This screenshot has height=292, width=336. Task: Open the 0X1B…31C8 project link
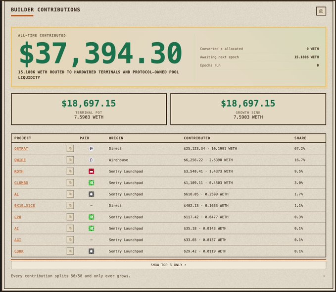click(x=24, y=205)
